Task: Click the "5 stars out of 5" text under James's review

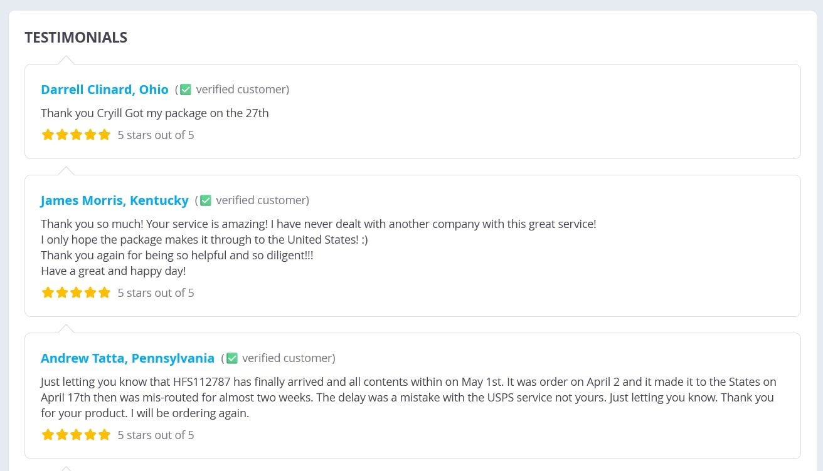Action: coord(156,292)
